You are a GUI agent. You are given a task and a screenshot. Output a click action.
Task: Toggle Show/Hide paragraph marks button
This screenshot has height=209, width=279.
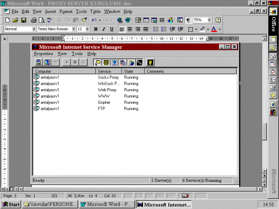click(188, 20)
